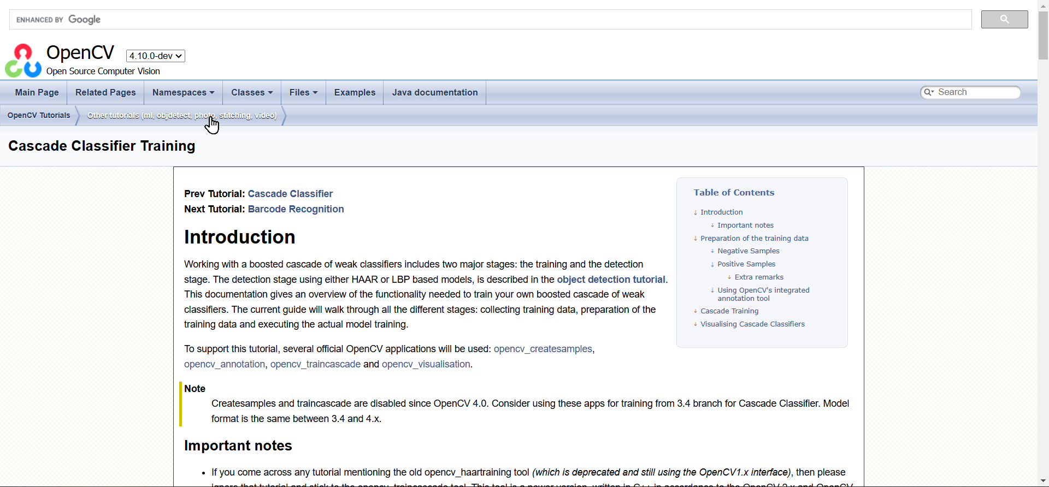The image size is (1049, 487).
Task: Open the object detection tutorial link
Action: 610,280
